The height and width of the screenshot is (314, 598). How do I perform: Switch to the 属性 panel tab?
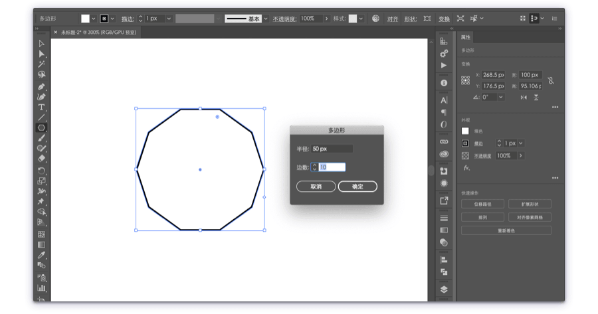[466, 37]
